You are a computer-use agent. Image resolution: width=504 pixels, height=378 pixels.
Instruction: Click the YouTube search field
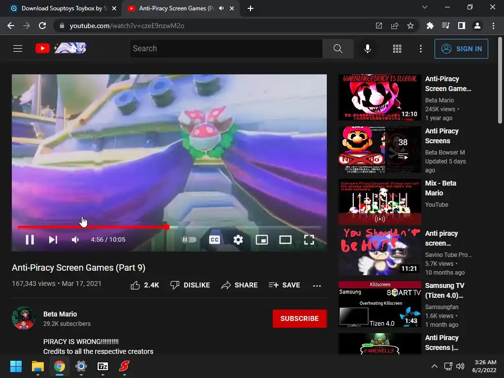[x=226, y=49]
